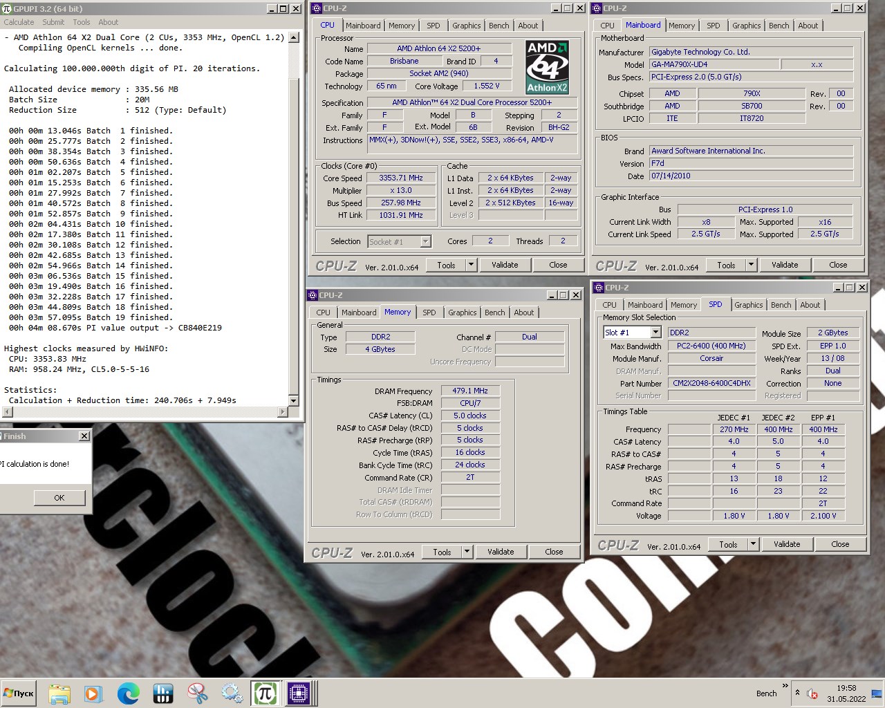Image resolution: width=885 pixels, height=708 pixels.
Task: Click Validate in the SPD window
Action: tap(787, 544)
